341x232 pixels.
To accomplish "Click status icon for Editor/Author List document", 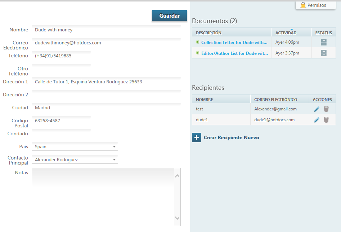I will (323, 53).
